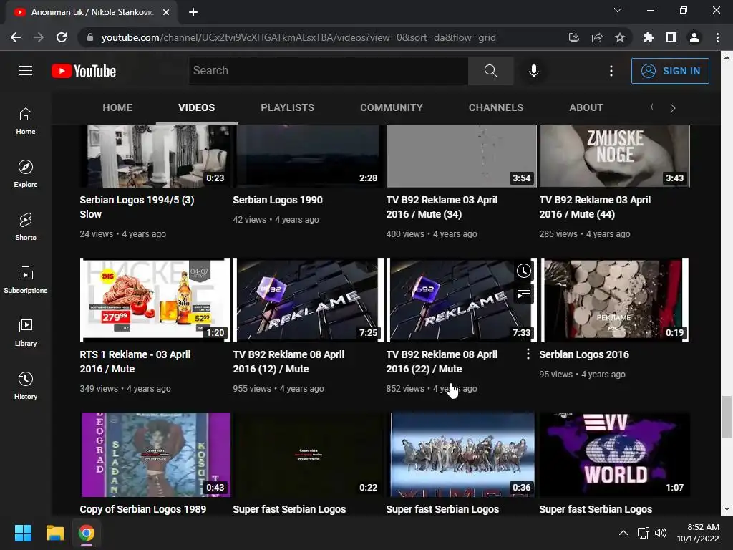Open the COMMUNITY tab
Image resolution: width=733 pixels, height=550 pixels.
pyautogui.click(x=392, y=107)
